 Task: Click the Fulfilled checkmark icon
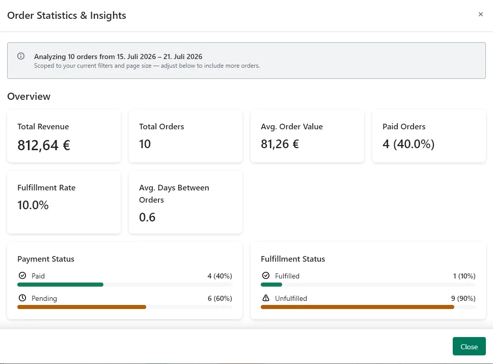click(266, 275)
